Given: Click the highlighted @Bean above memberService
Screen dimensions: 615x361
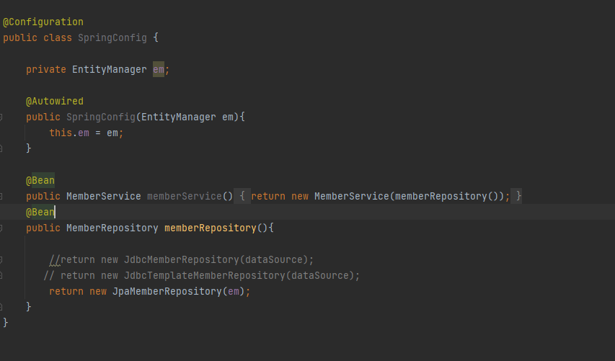Looking at the screenshot, I should (x=40, y=180).
